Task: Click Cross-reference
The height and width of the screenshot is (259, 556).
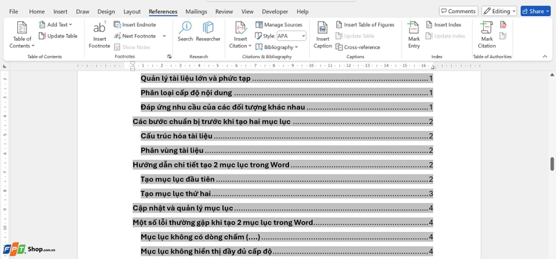Action: click(358, 47)
